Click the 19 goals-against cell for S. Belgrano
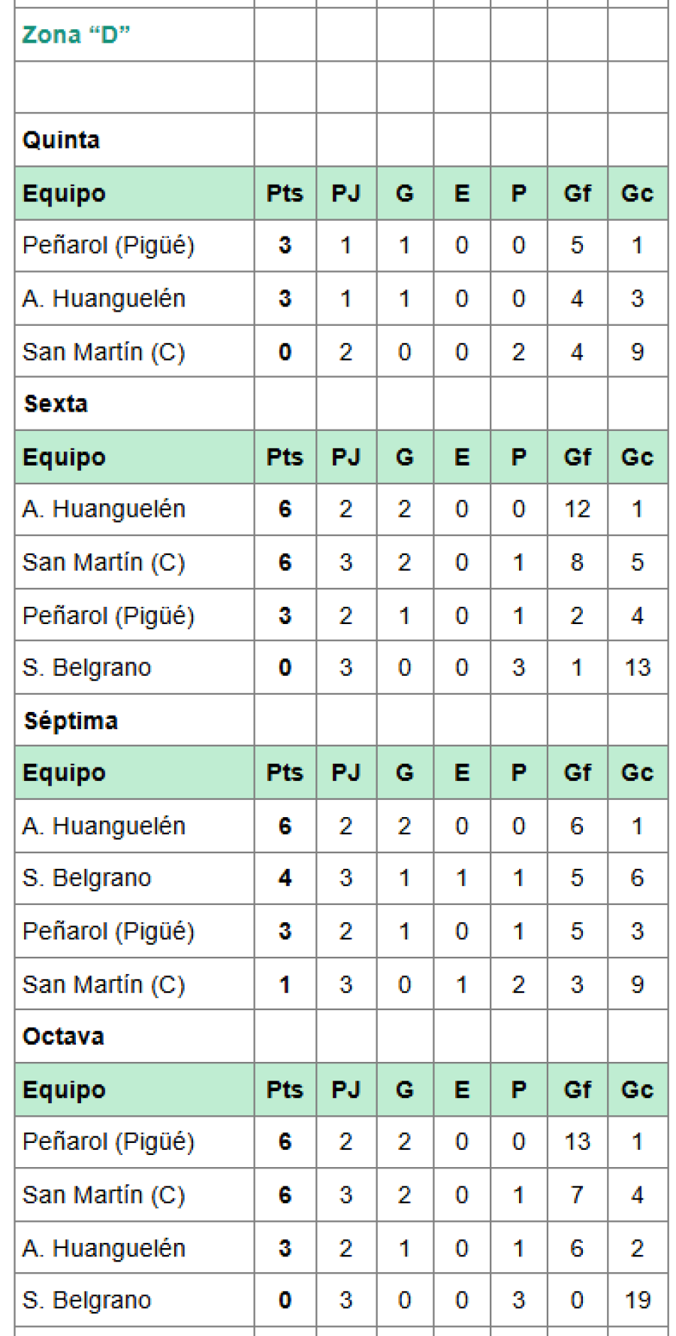This screenshot has width=676, height=1336. (637, 1300)
